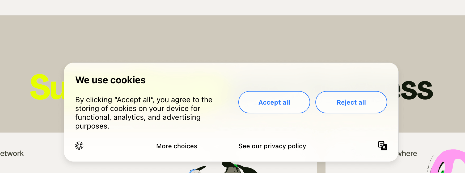Select the partially hidden "etwork" text

[12, 154]
